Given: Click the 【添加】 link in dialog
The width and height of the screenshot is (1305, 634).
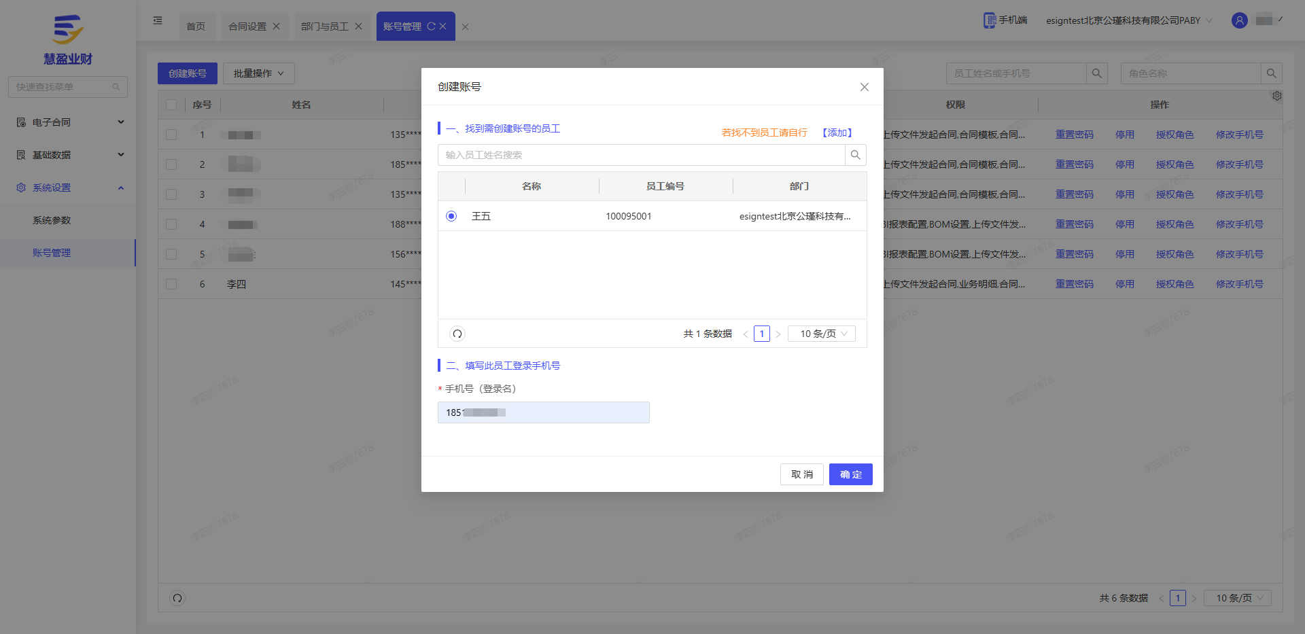Looking at the screenshot, I should coord(837,133).
